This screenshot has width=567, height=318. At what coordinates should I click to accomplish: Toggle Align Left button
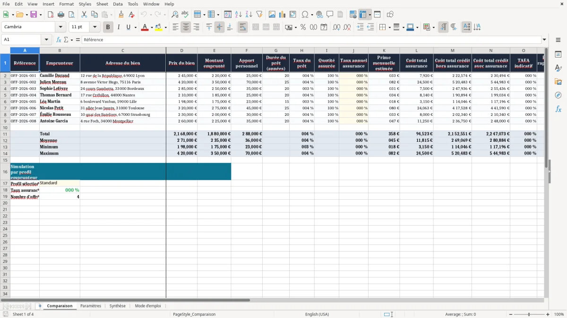(175, 27)
